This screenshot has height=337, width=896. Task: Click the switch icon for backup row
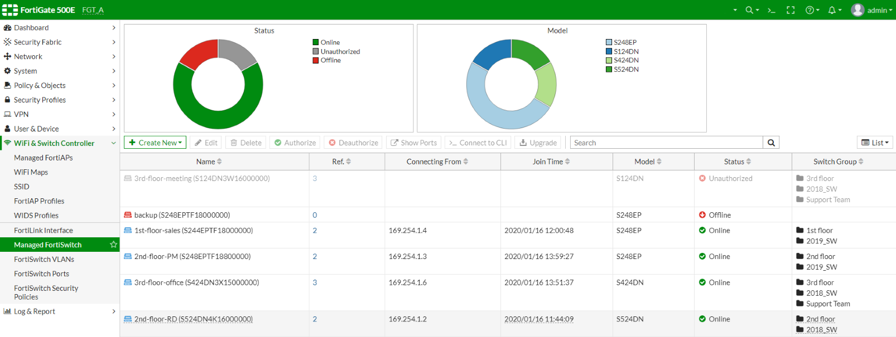[128, 215]
